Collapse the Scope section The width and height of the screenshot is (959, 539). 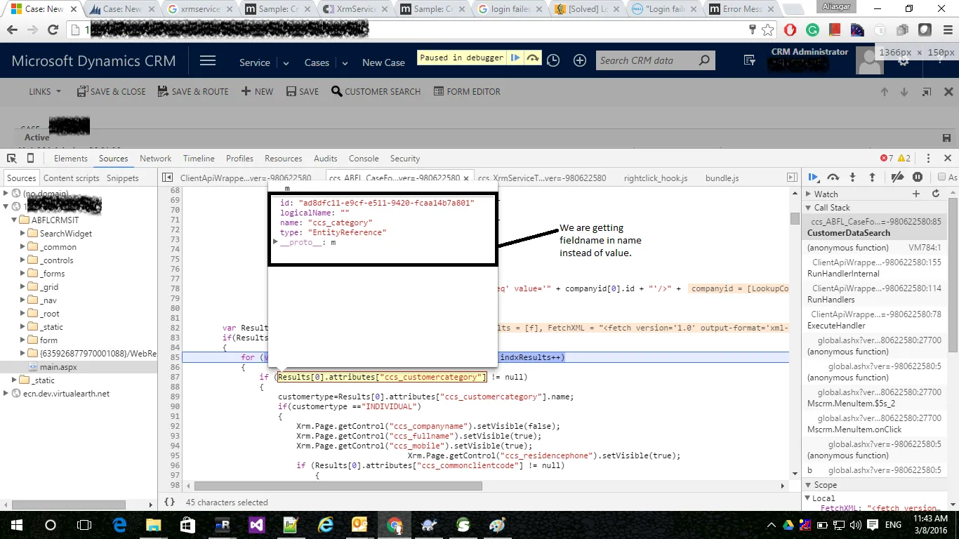coord(808,485)
